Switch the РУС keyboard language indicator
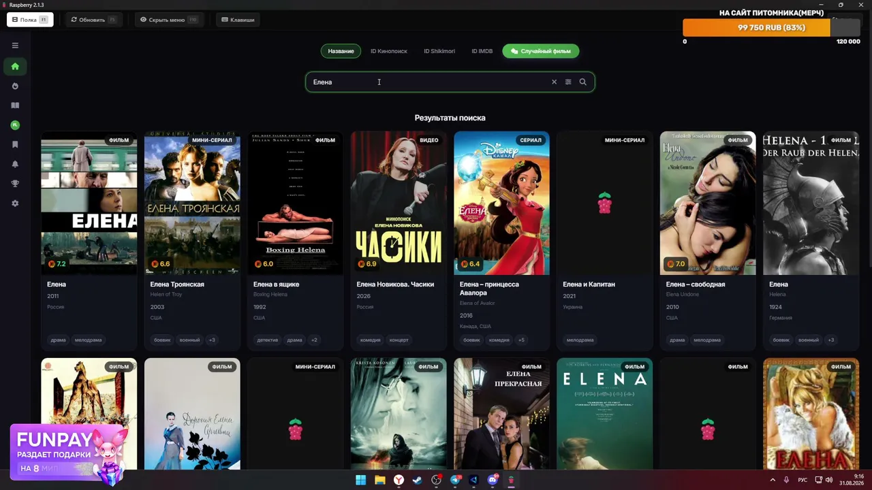 803,480
